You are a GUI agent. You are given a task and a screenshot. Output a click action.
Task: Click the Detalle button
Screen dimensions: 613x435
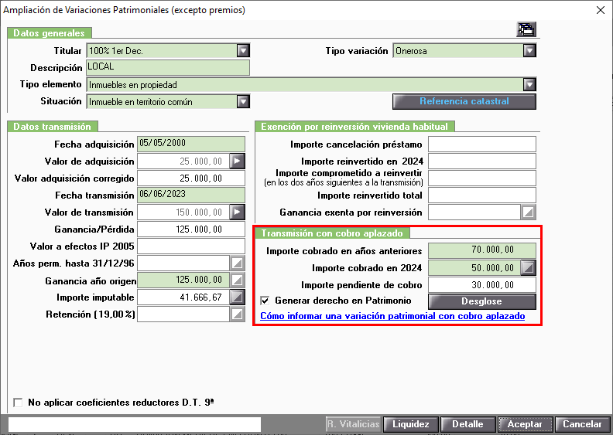[467, 424]
